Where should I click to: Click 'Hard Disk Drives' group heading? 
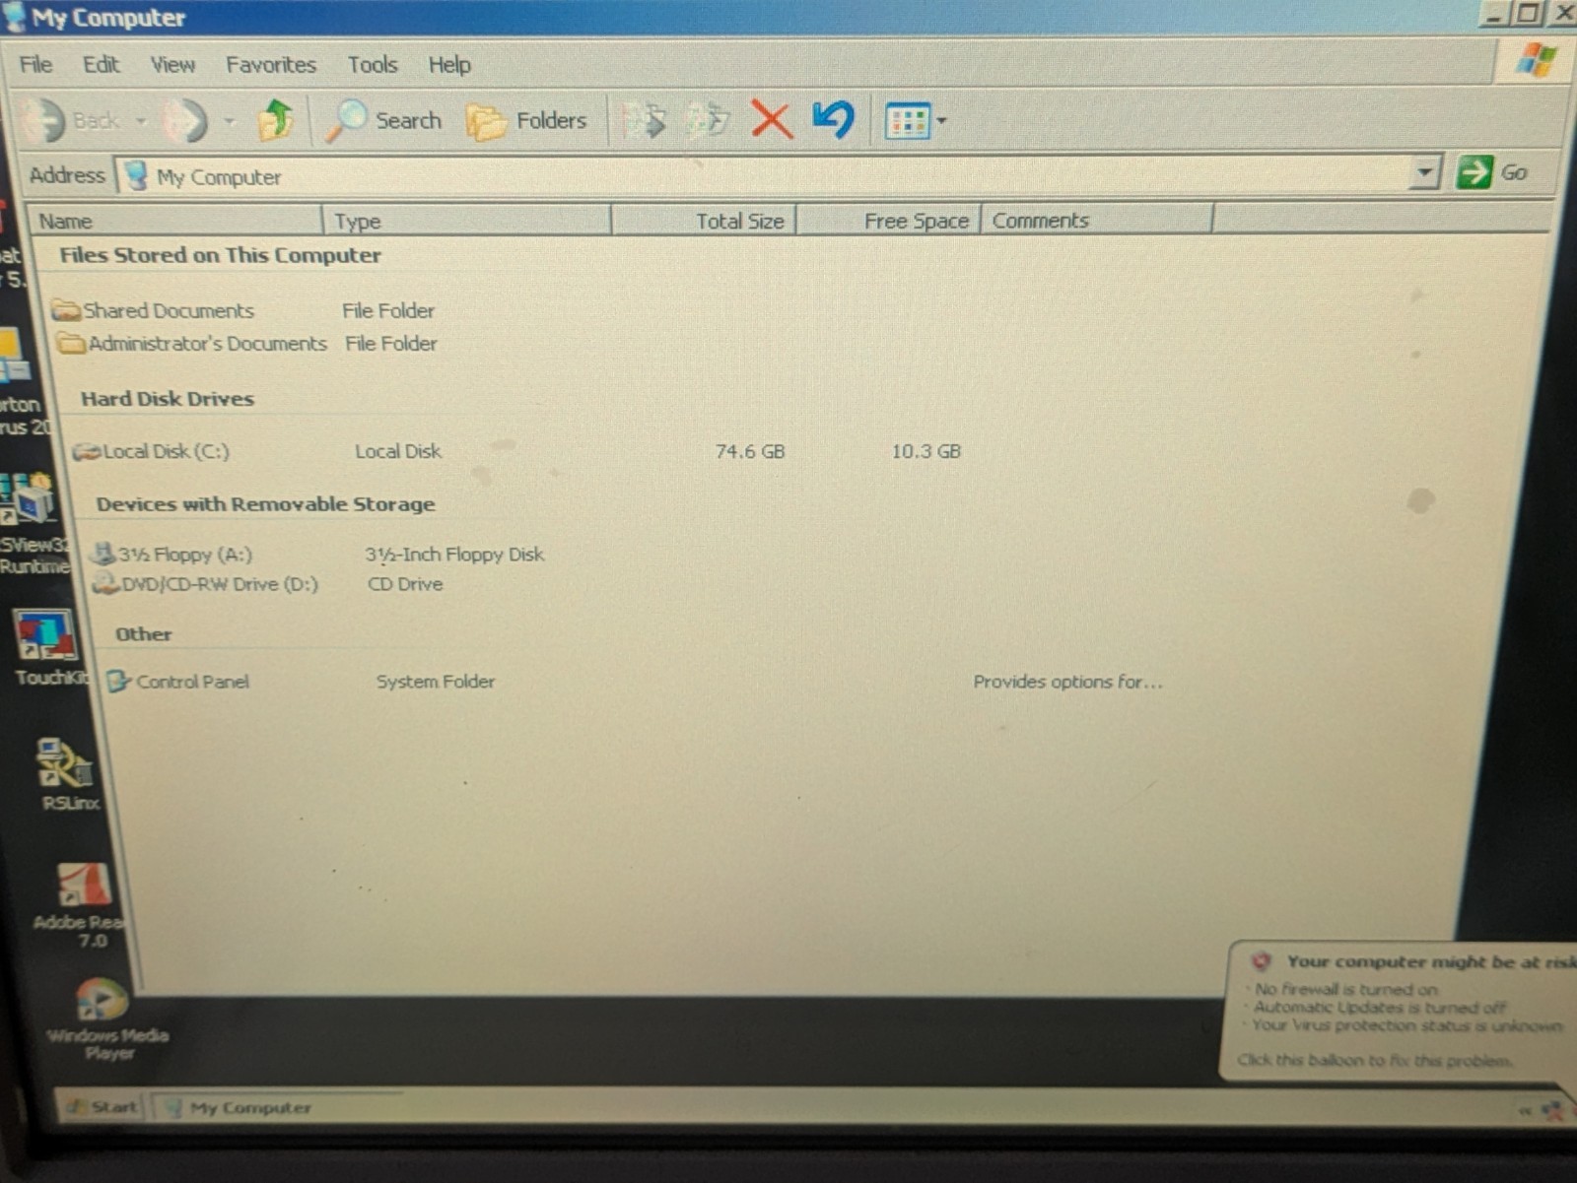(168, 399)
